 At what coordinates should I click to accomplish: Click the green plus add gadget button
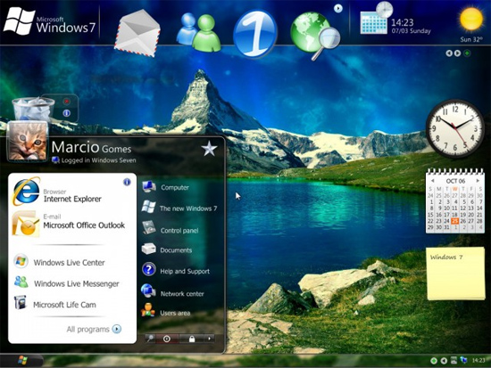click(x=467, y=53)
